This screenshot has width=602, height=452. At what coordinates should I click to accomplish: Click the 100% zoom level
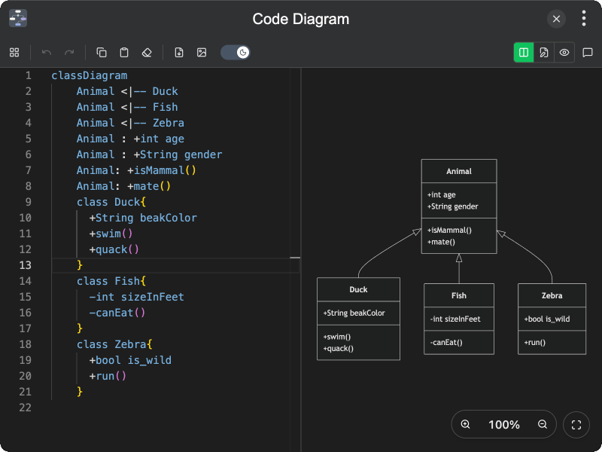504,425
